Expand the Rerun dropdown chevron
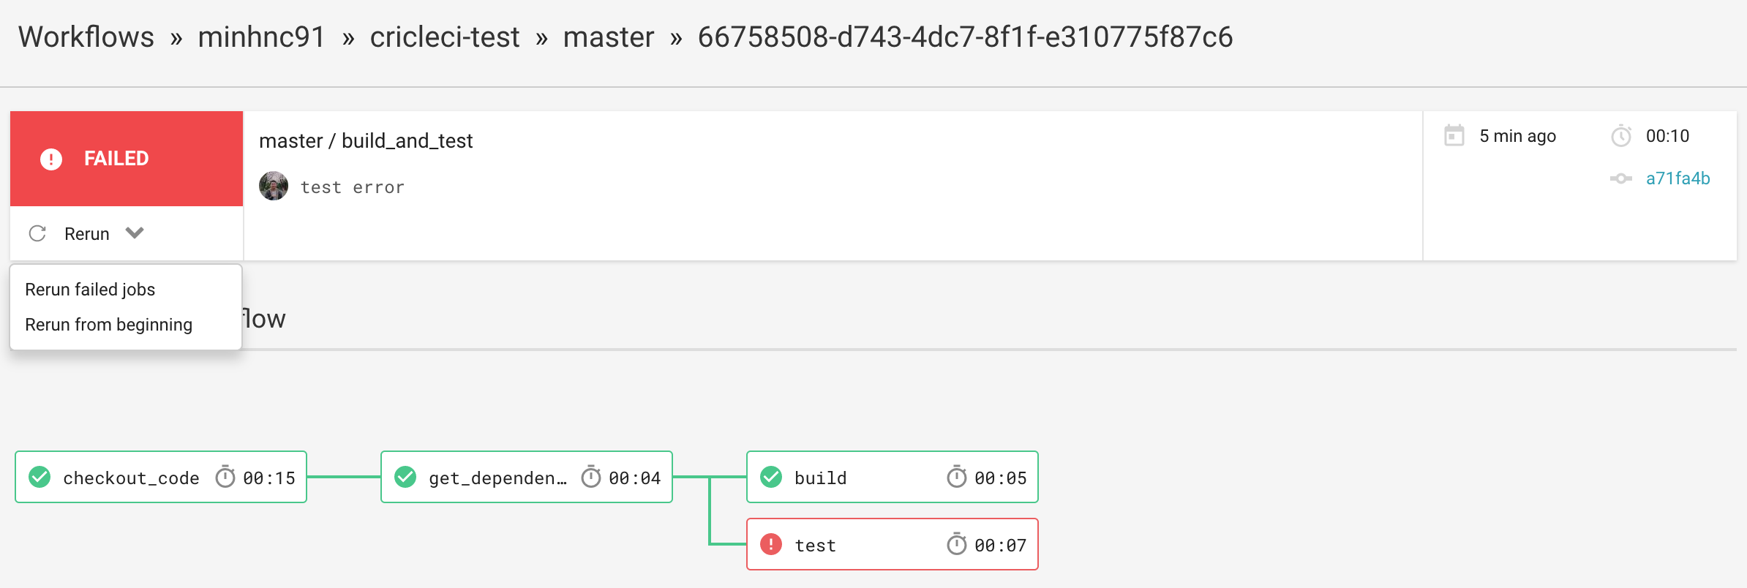This screenshot has height=588, width=1747. click(x=135, y=233)
